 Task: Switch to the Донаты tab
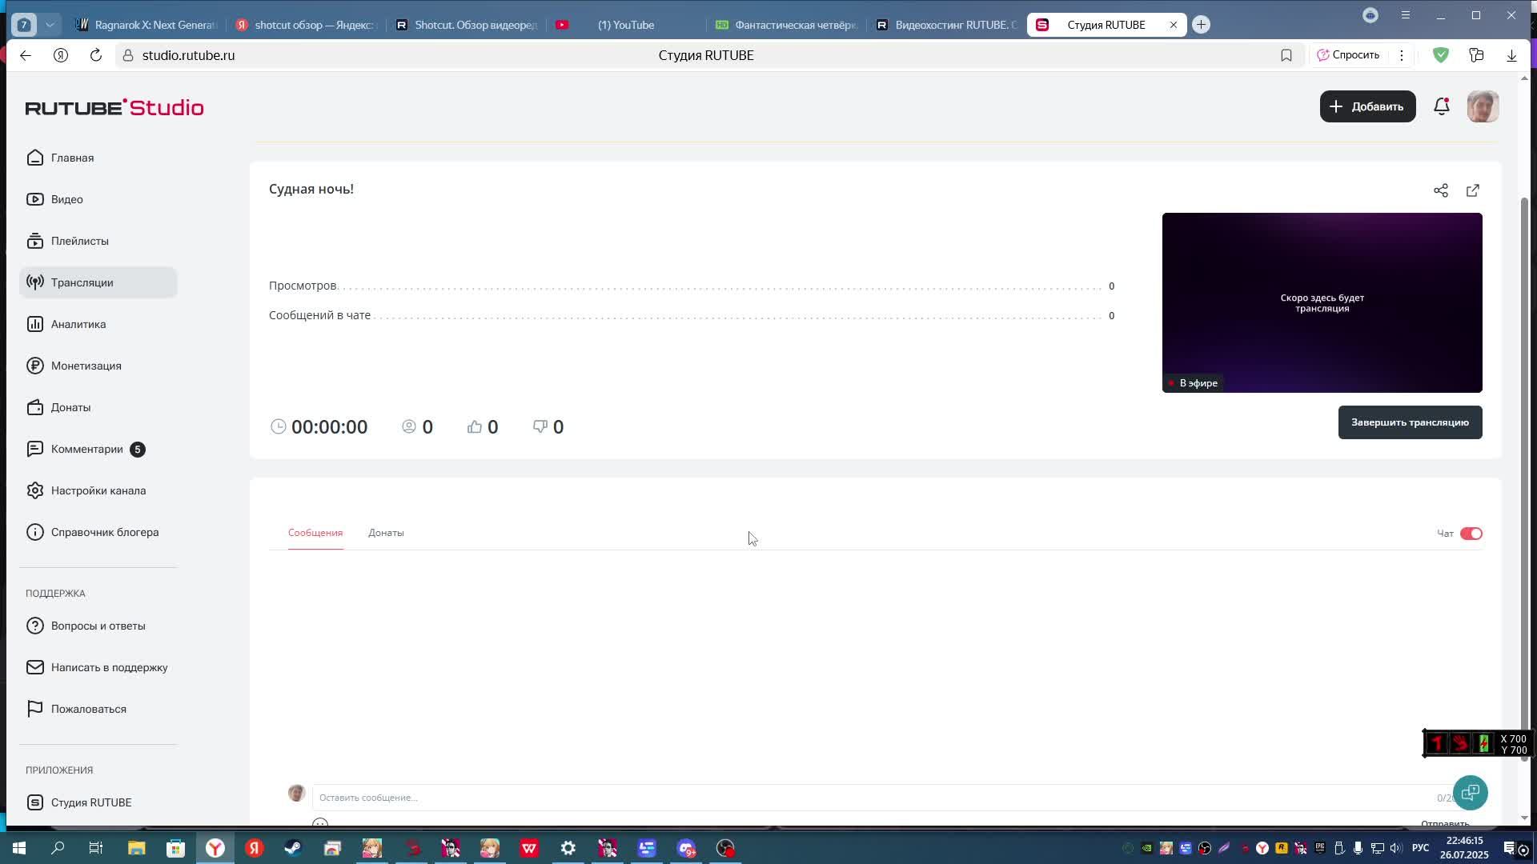click(385, 533)
